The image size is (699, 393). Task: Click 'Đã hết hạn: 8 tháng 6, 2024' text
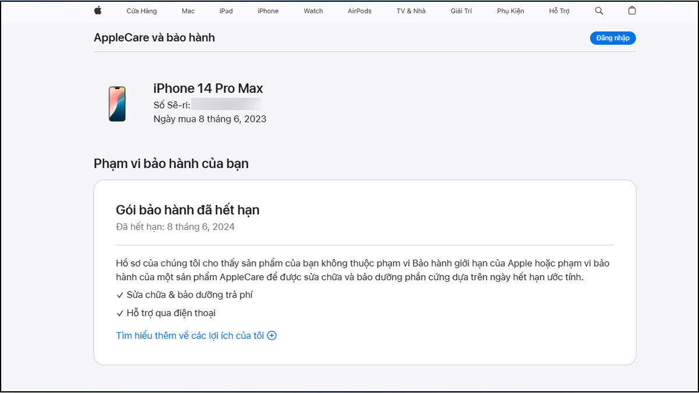175,226
